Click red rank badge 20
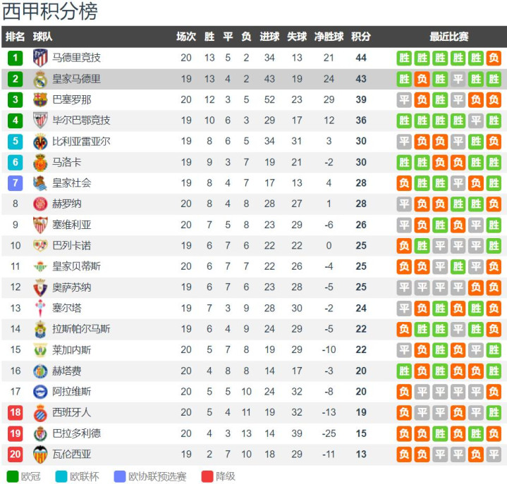Viewport: 507px width, 484px height. (16, 454)
